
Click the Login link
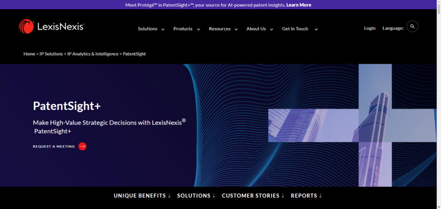click(370, 28)
